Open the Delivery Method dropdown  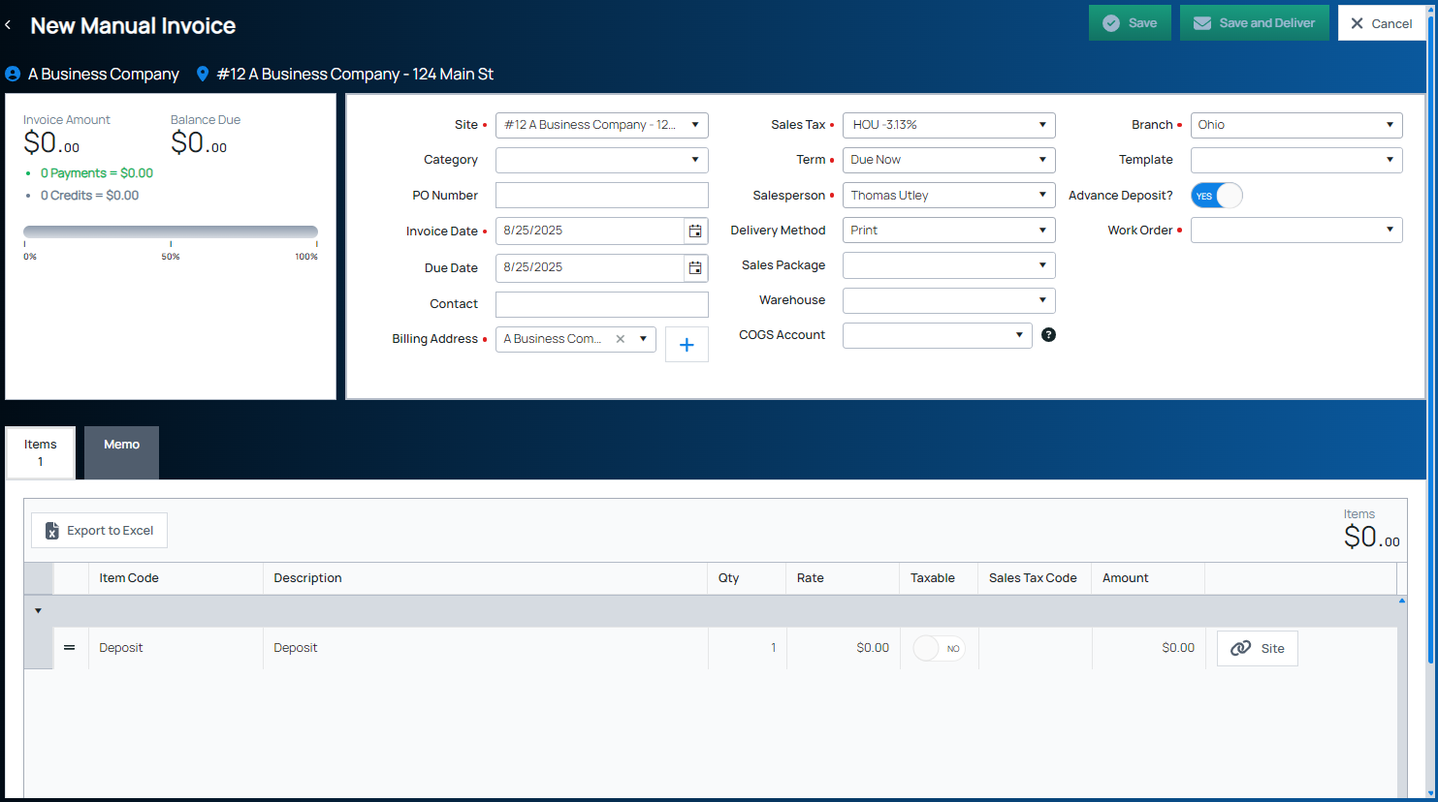949,231
